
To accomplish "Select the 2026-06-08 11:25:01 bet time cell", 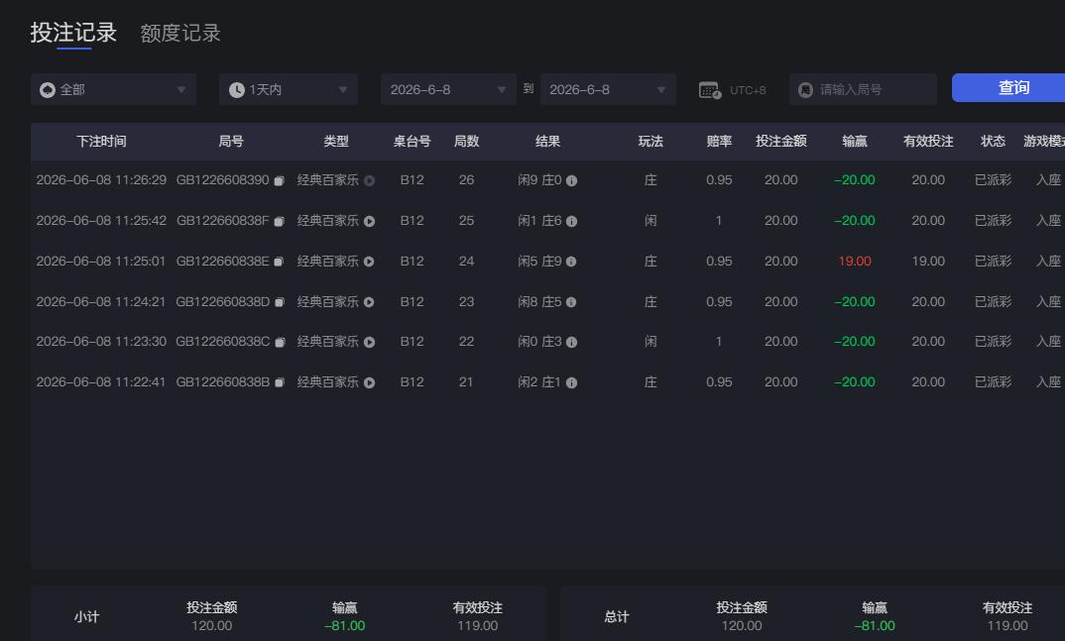I will pyautogui.click(x=100, y=262).
